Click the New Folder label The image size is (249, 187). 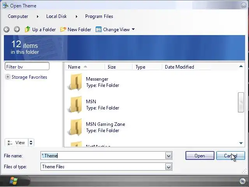[79, 30]
